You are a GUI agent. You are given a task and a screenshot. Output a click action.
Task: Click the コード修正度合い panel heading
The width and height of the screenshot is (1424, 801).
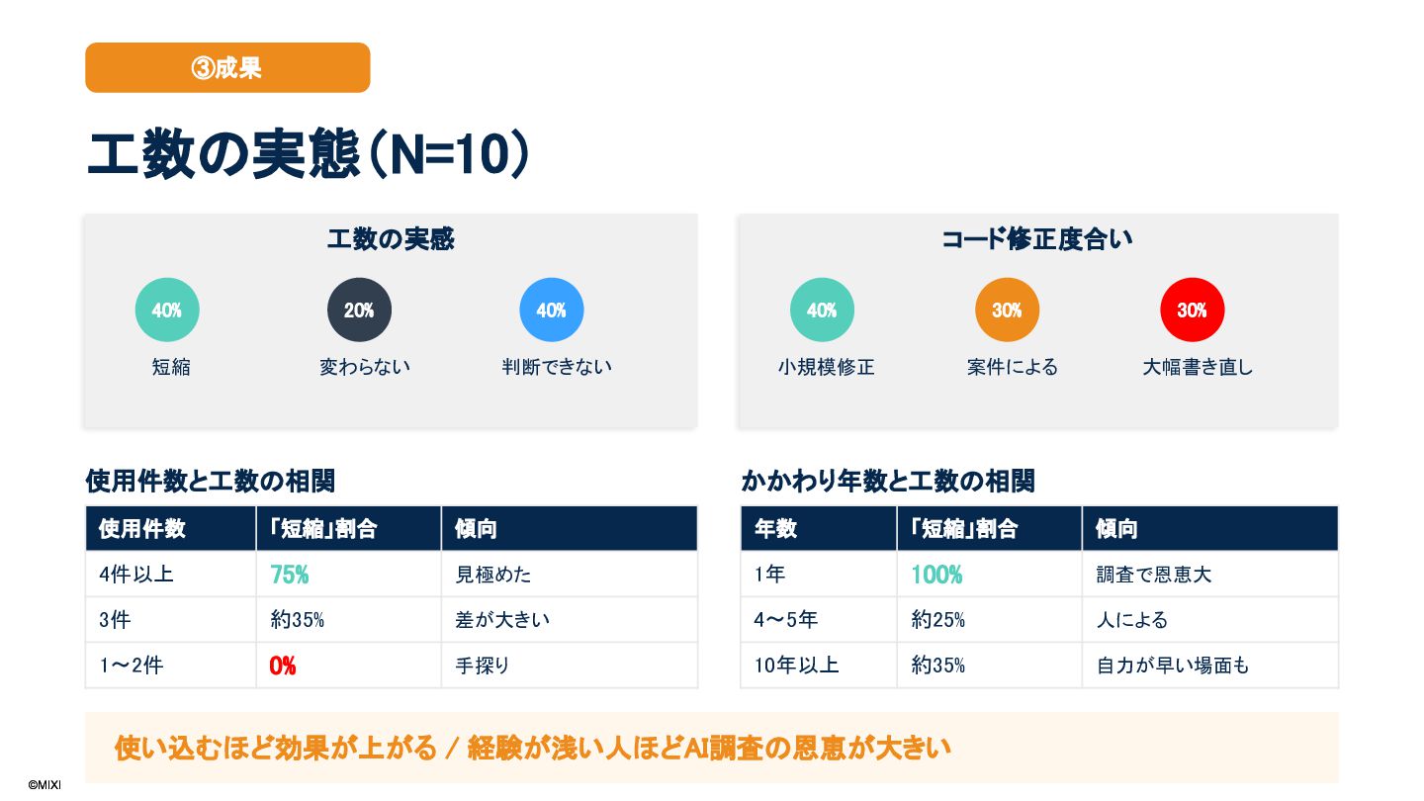(1037, 239)
